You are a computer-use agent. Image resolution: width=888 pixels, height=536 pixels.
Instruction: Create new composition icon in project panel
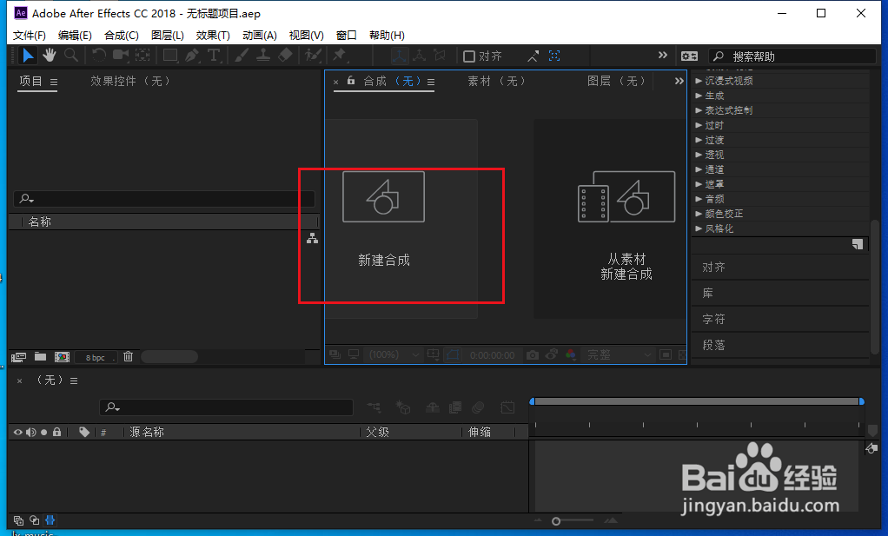point(62,356)
